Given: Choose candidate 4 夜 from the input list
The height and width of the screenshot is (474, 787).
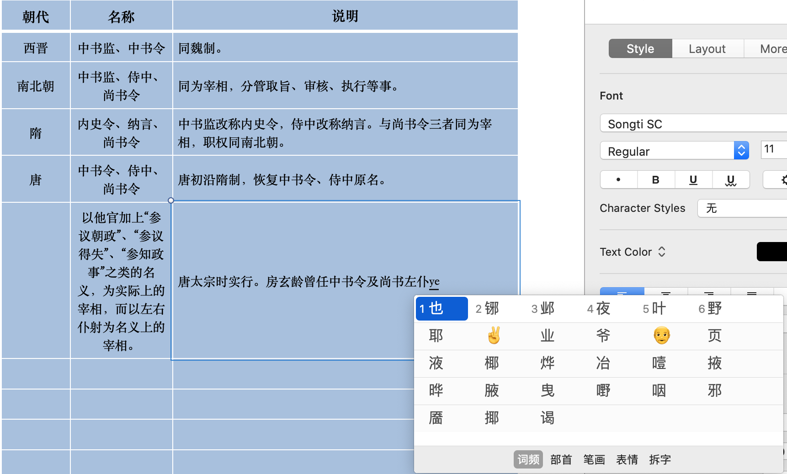Looking at the screenshot, I should tap(599, 309).
